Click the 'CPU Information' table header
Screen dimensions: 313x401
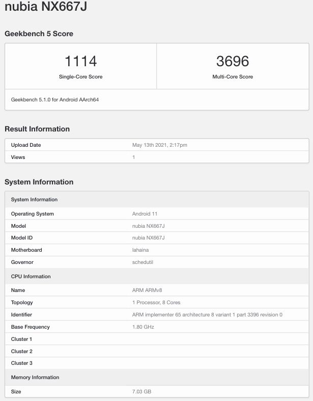(x=157, y=277)
